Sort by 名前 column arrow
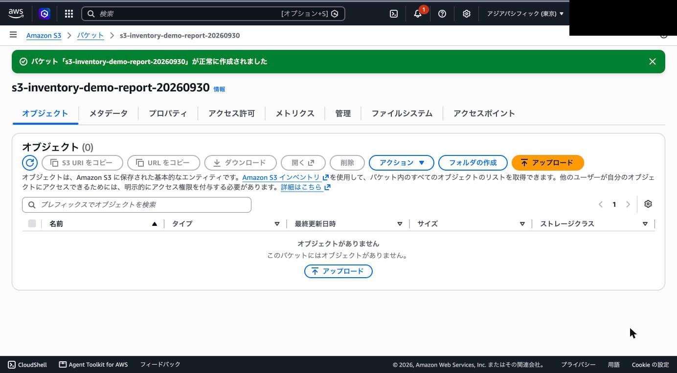This screenshot has width=677, height=373. [x=155, y=224]
